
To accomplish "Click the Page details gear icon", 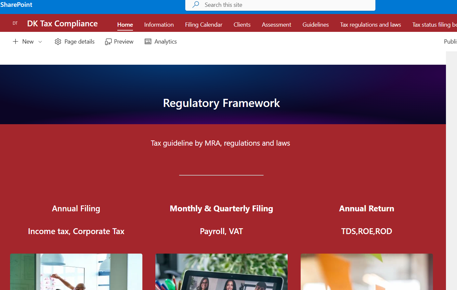I will 58,42.
